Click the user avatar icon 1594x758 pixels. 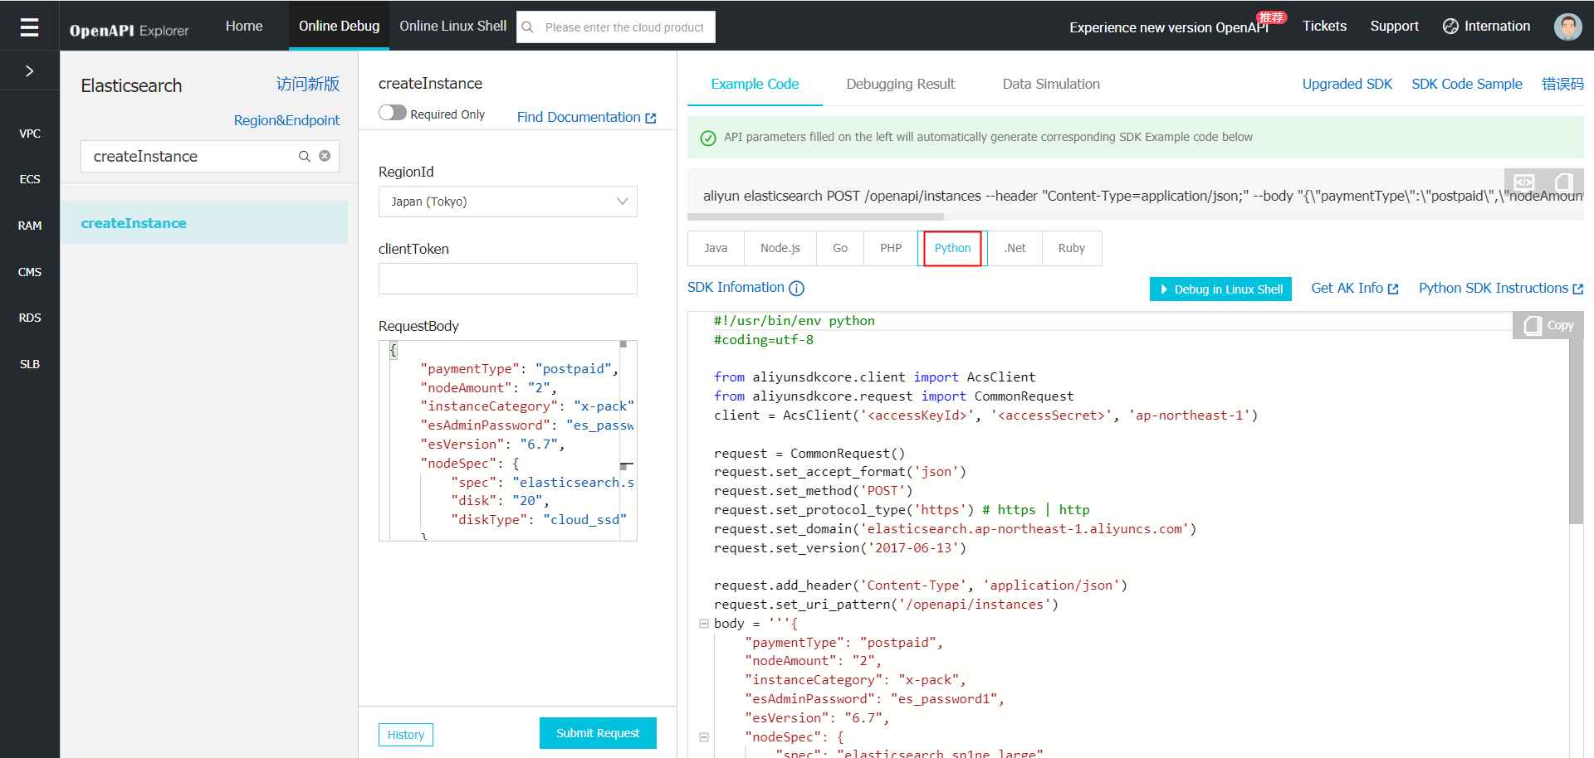tap(1567, 27)
